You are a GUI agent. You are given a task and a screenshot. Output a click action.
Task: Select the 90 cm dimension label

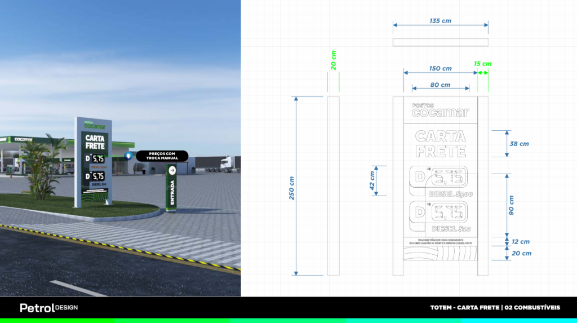point(512,205)
